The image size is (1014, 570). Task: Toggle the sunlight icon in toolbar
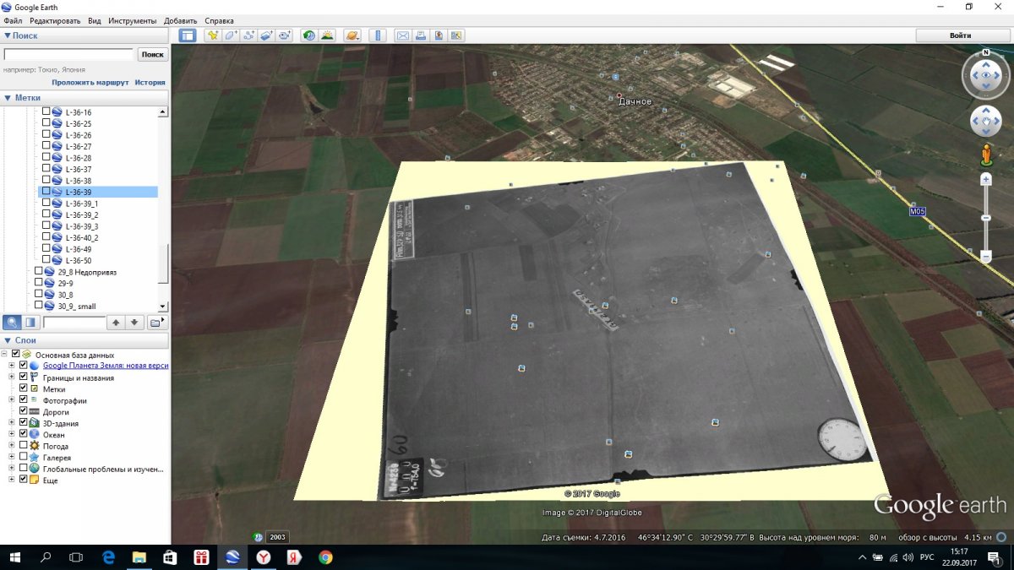(327, 35)
